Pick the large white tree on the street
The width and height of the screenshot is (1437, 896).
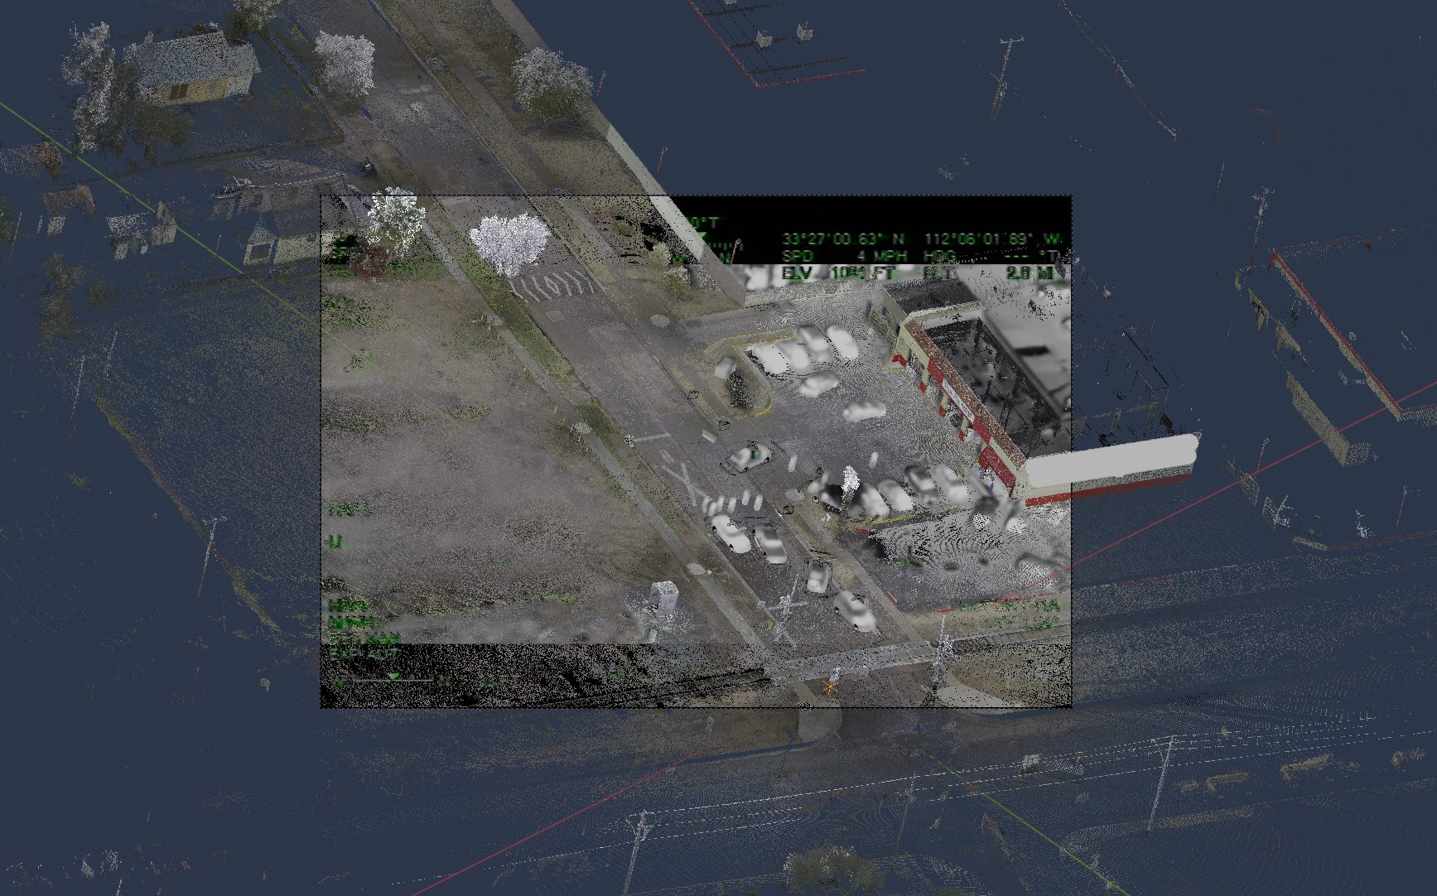[x=509, y=243]
